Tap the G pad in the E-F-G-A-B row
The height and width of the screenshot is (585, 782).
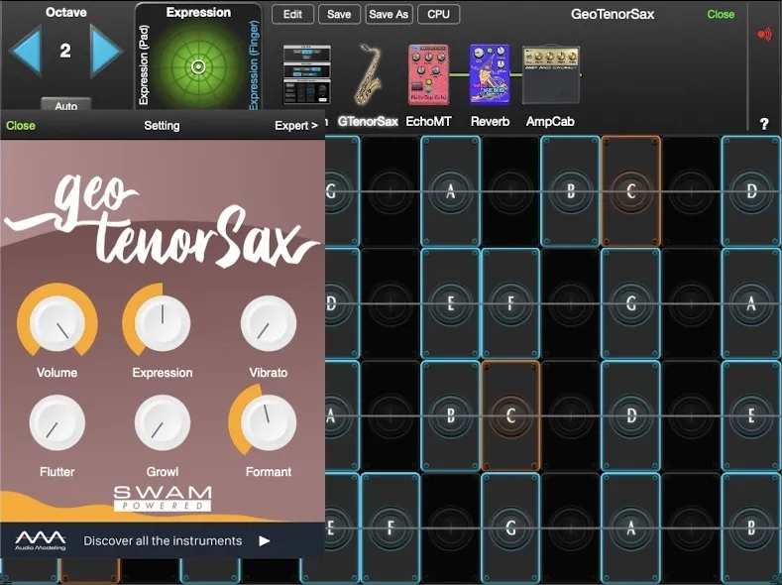click(x=510, y=527)
